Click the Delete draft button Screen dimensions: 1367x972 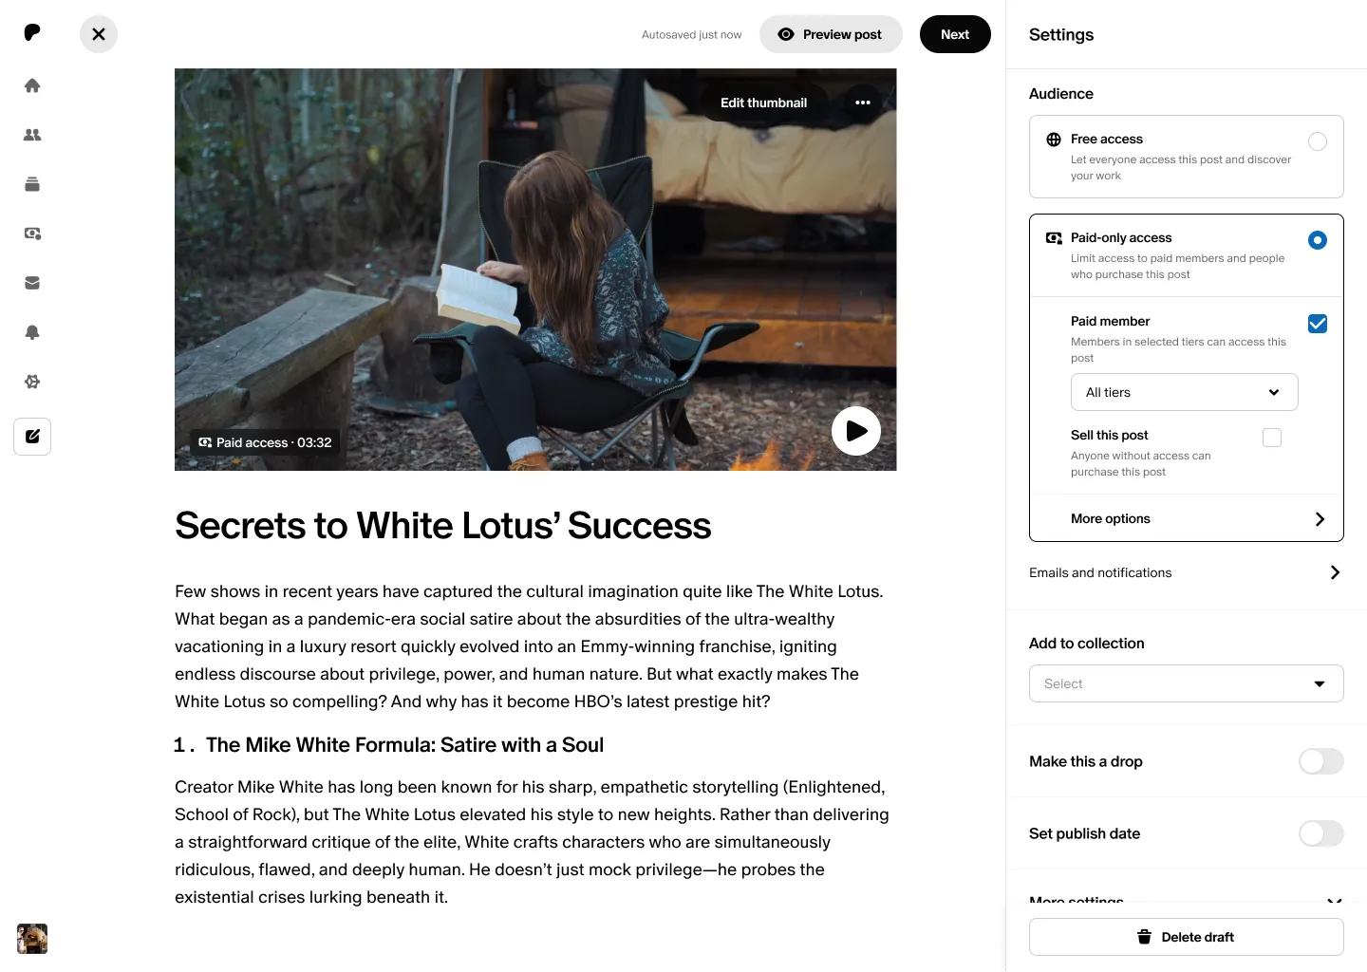pos(1187,937)
